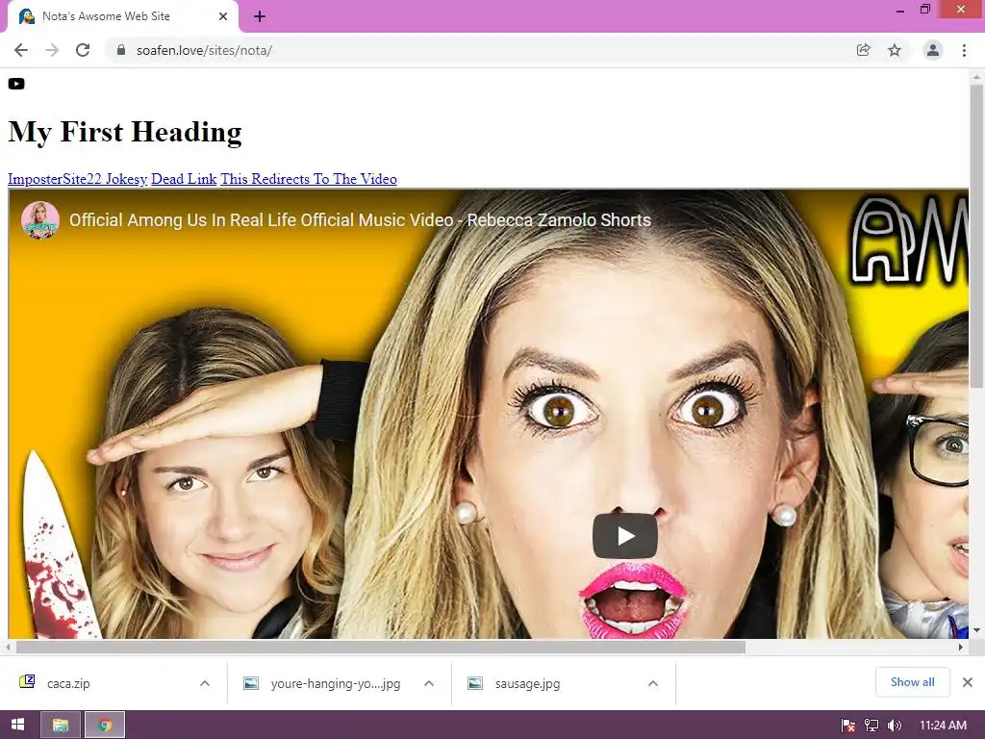Open the Windows Start menu
Image resolution: width=985 pixels, height=739 pixels.
[x=17, y=725]
